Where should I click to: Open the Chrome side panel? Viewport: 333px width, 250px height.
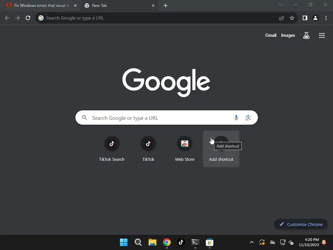click(305, 18)
